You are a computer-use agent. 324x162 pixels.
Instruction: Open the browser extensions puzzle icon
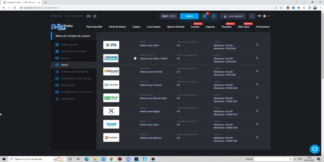pyautogui.click(x=299, y=8)
